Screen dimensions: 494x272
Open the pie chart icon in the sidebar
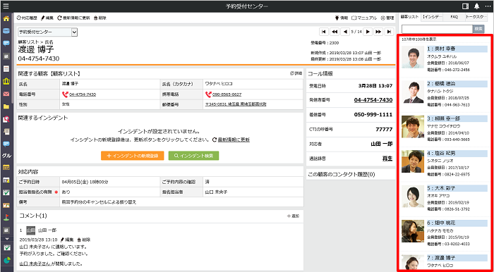6,260
